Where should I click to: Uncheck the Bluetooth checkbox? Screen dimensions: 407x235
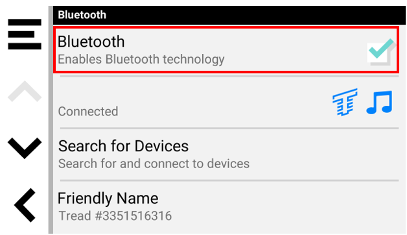pyautogui.click(x=381, y=52)
